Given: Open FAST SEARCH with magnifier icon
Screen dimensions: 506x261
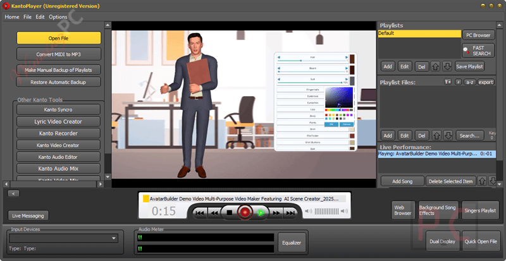Looking at the screenshot, I should [x=478, y=51].
